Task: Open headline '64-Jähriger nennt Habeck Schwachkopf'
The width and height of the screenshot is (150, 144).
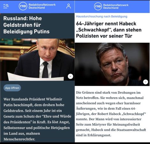Action: tap(109, 30)
